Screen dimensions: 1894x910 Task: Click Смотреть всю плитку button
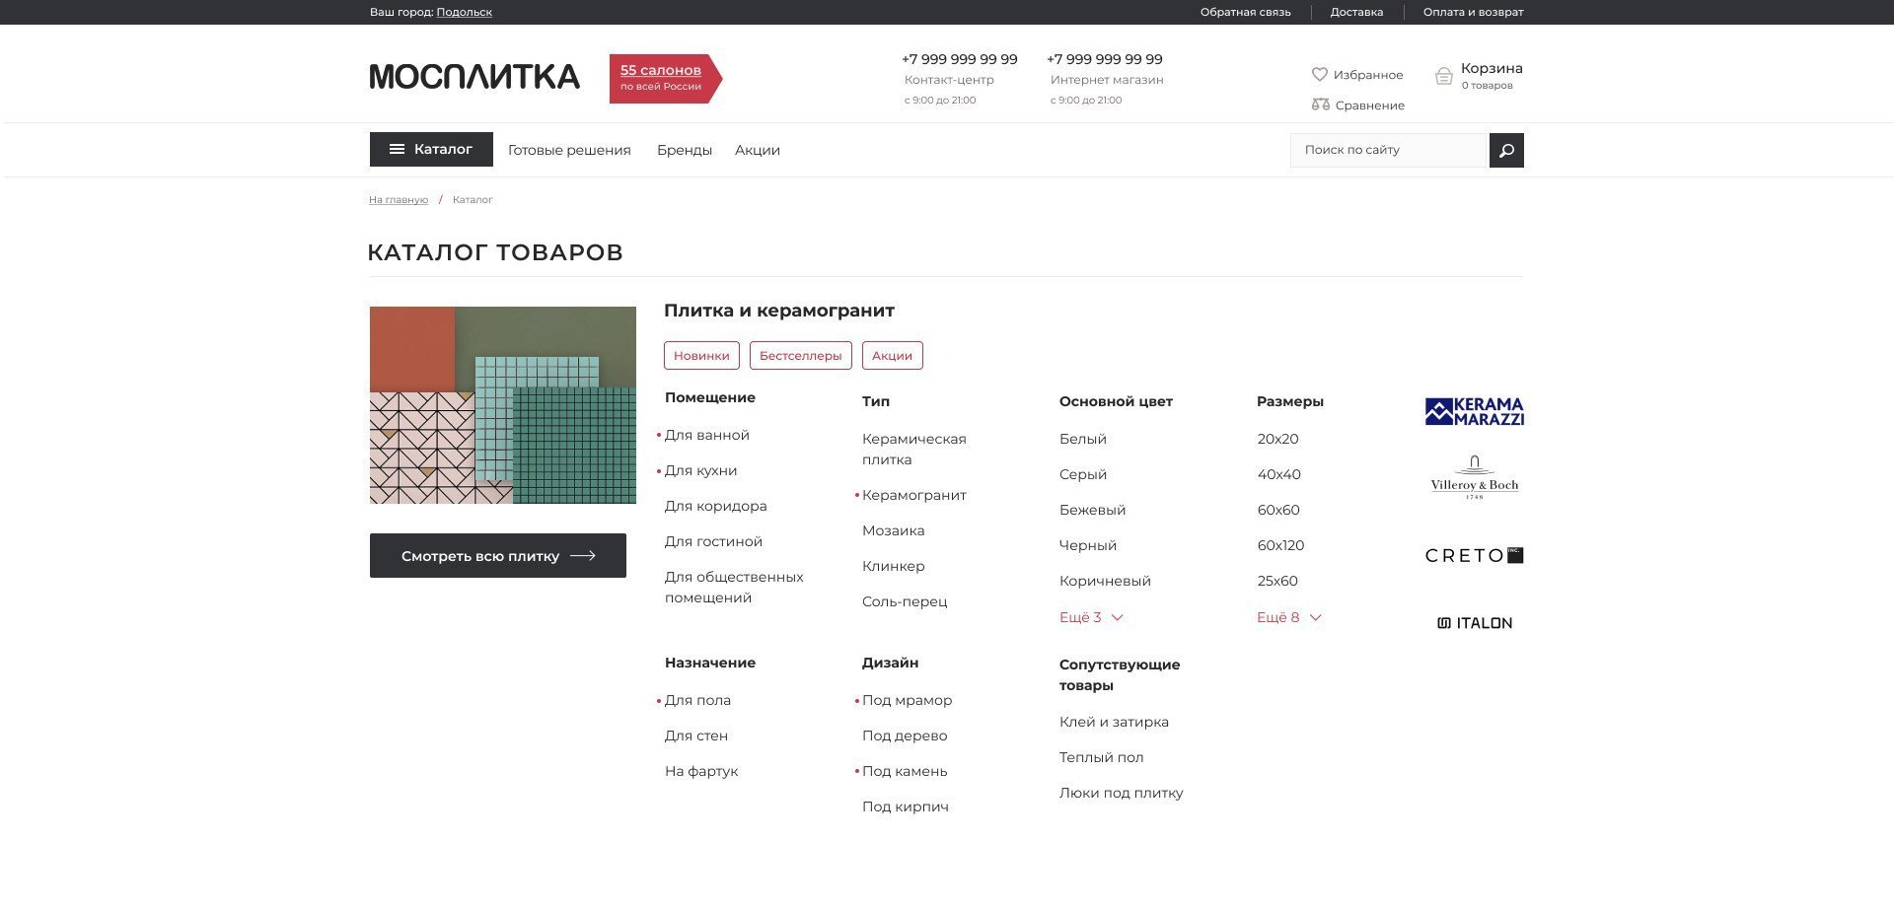click(497, 556)
